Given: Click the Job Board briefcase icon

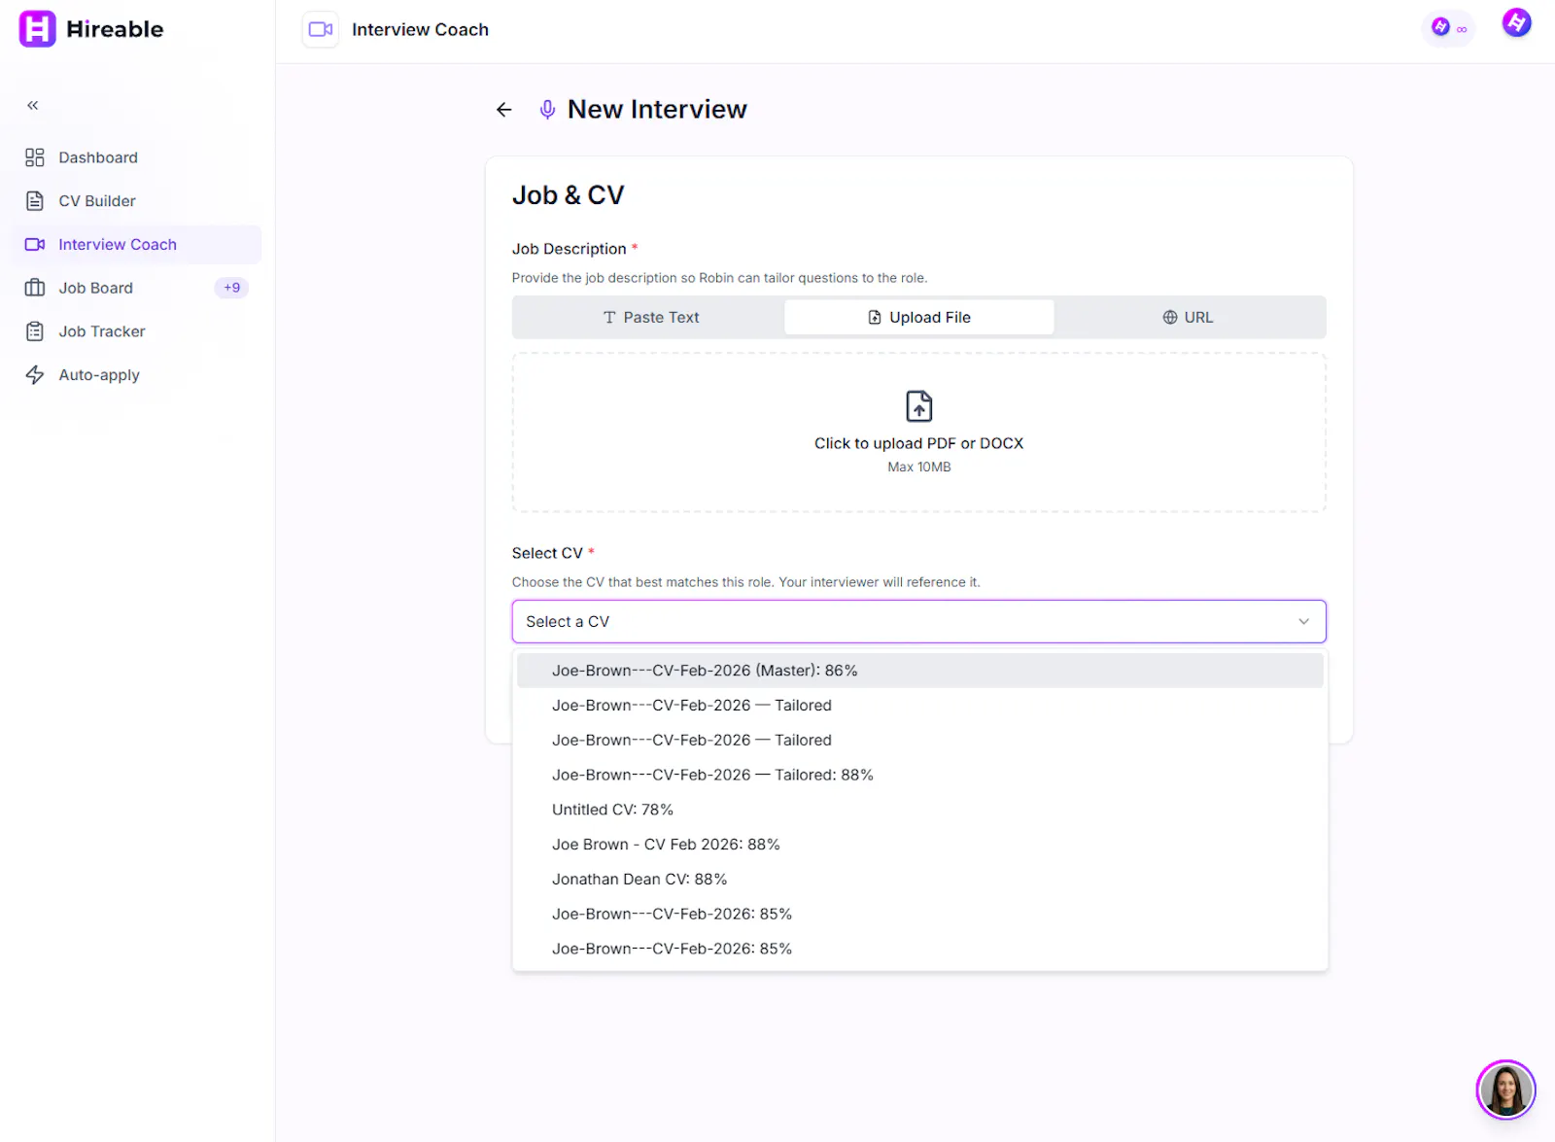Looking at the screenshot, I should tap(35, 288).
